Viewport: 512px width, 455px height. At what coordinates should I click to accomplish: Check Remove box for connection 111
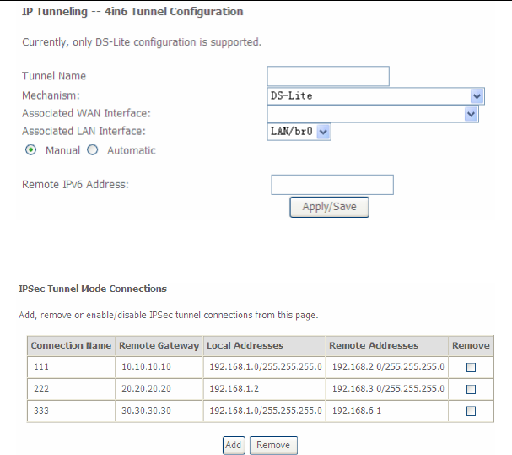click(x=471, y=367)
